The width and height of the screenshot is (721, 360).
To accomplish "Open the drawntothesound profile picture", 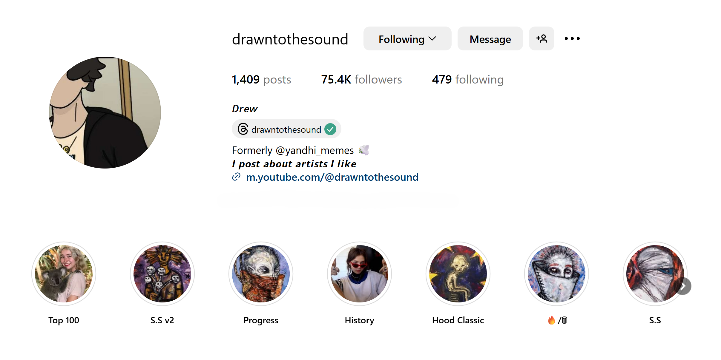I will (x=105, y=112).
